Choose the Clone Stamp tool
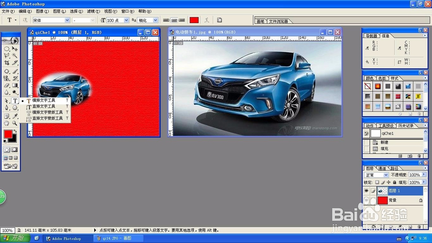This screenshot has height=243, width=432. pyautogui.click(x=6, y=78)
